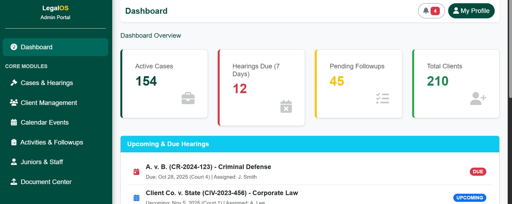
Task: Click the red calendar icon beside A. v. B.
Action: (136, 172)
